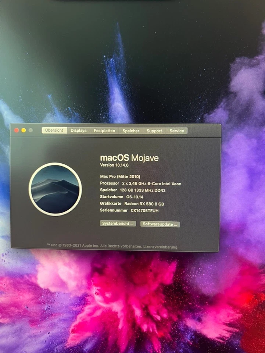Switch to the Übersicht tab
Image resolution: width=265 pixels, height=353 pixels.
(54, 130)
